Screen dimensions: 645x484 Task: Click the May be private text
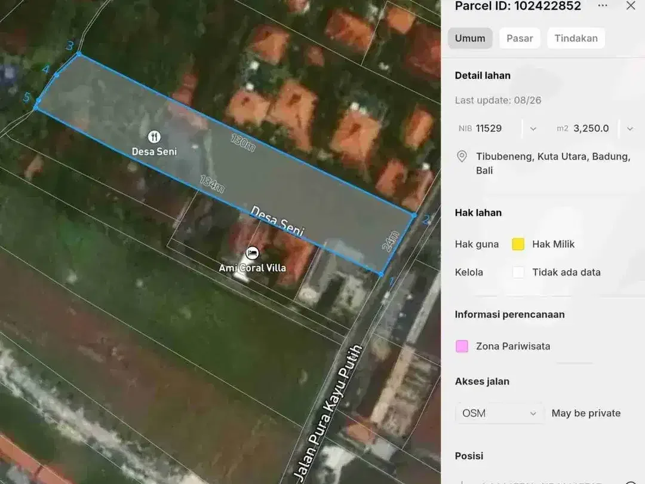pyautogui.click(x=586, y=413)
